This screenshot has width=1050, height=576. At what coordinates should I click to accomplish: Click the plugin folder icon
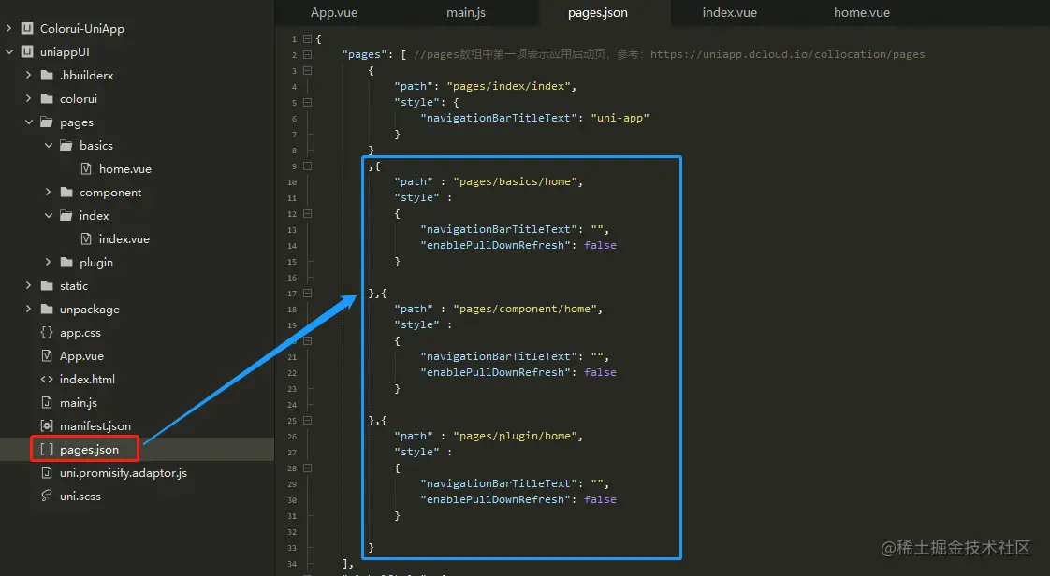(x=66, y=262)
